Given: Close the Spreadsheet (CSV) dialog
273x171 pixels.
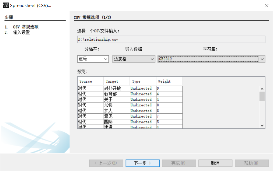Looking at the screenshot, I should tap(267, 6).
